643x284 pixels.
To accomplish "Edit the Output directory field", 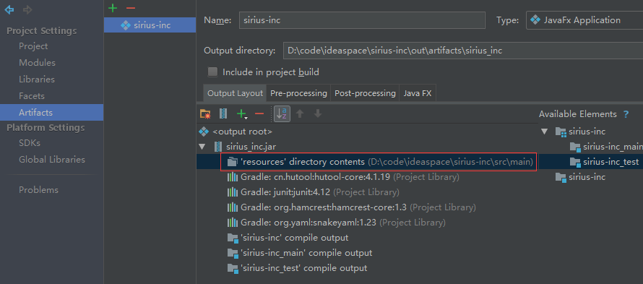I will [463, 51].
